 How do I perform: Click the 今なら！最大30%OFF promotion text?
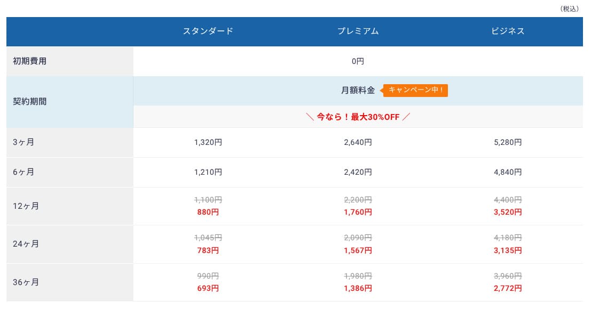tap(358, 117)
